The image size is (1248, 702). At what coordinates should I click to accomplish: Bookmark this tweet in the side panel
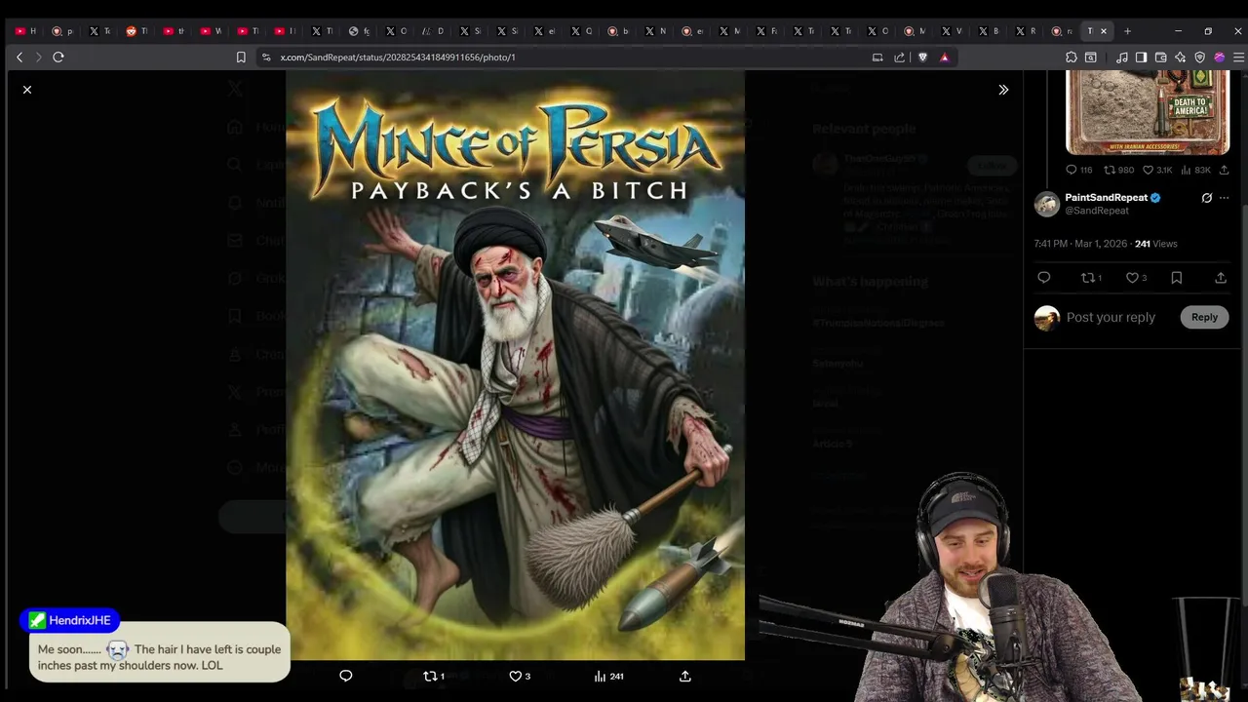pyautogui.click(x=1177, y=278)
